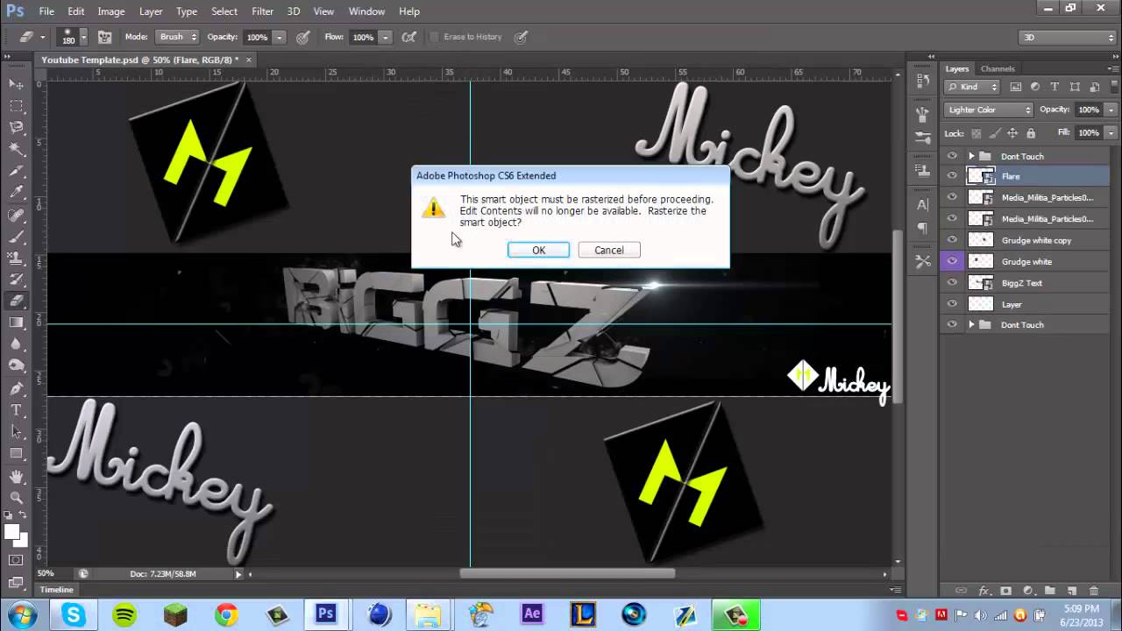Open the eraser Mode dropdown

pyautogui.click(x=177, y=37)
